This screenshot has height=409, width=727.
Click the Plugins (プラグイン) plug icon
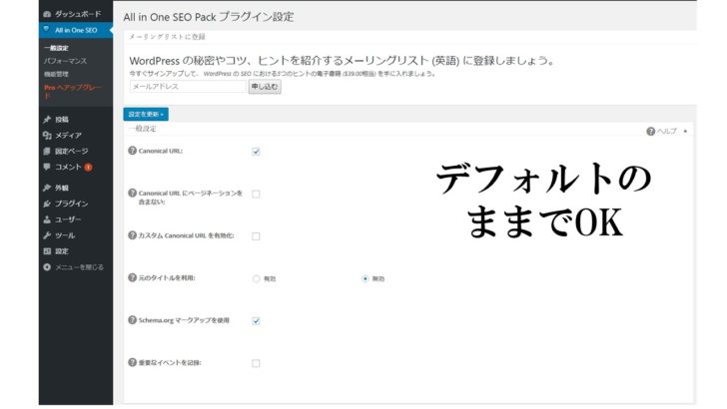(x=47, y=204)
